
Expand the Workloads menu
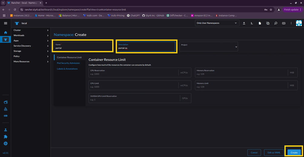pyautogui.click(x=31, y=35)
